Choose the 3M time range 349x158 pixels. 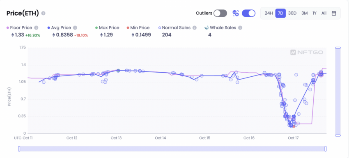coord(305,14)
